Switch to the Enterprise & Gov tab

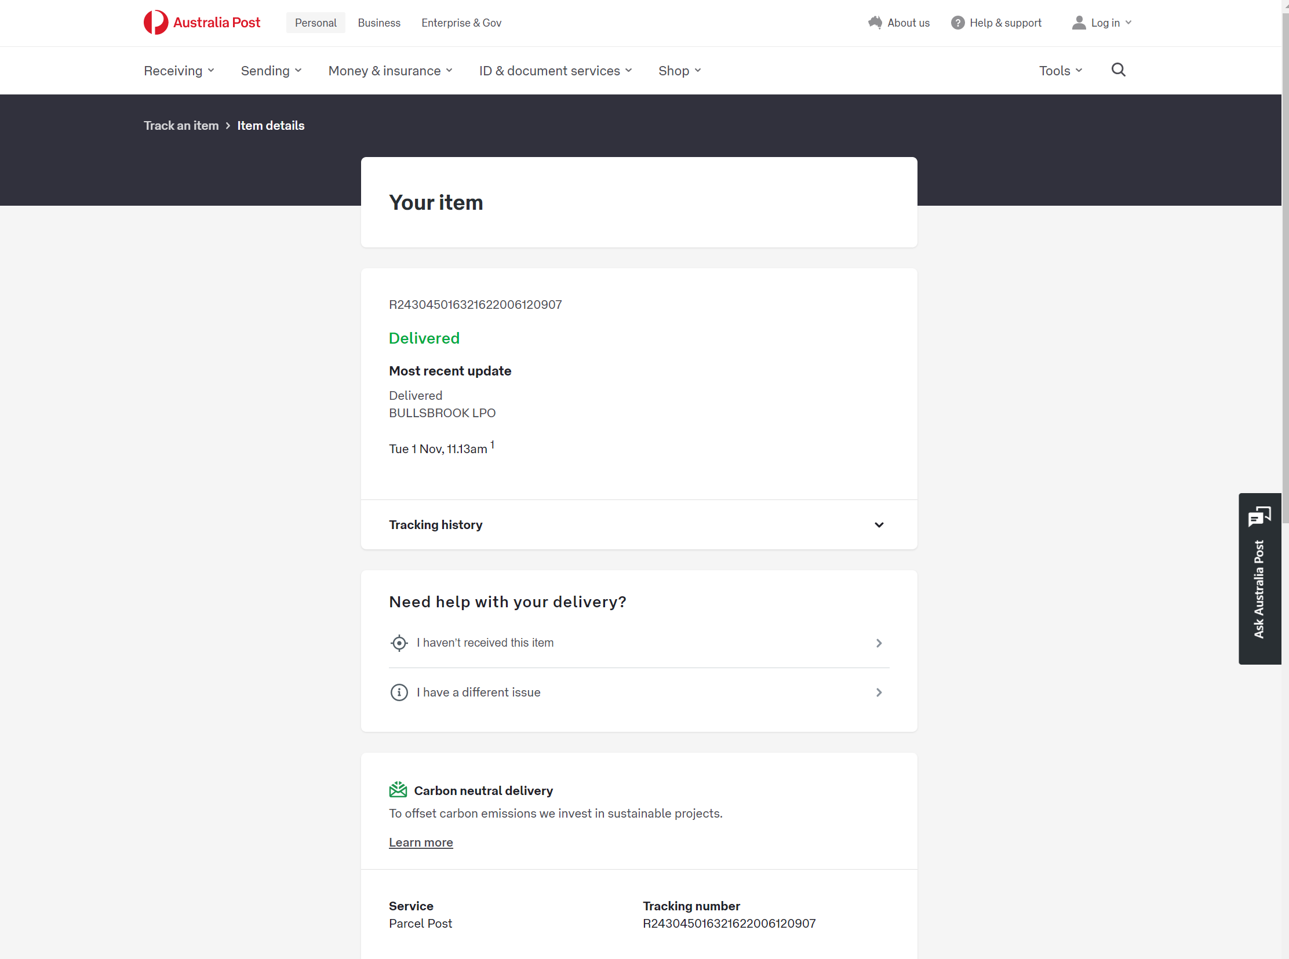(461, 23)
